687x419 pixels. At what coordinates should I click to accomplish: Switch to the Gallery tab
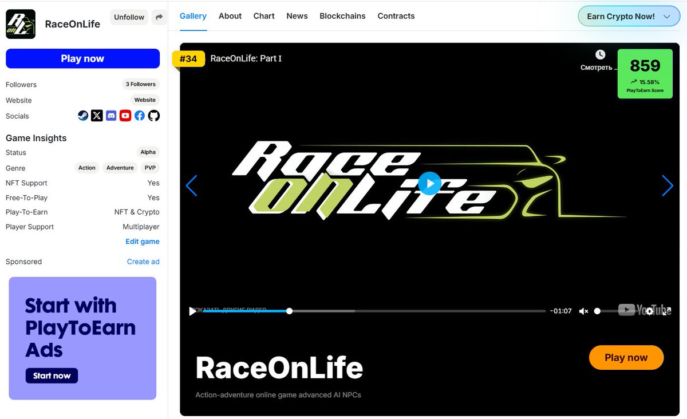(193, 16)
